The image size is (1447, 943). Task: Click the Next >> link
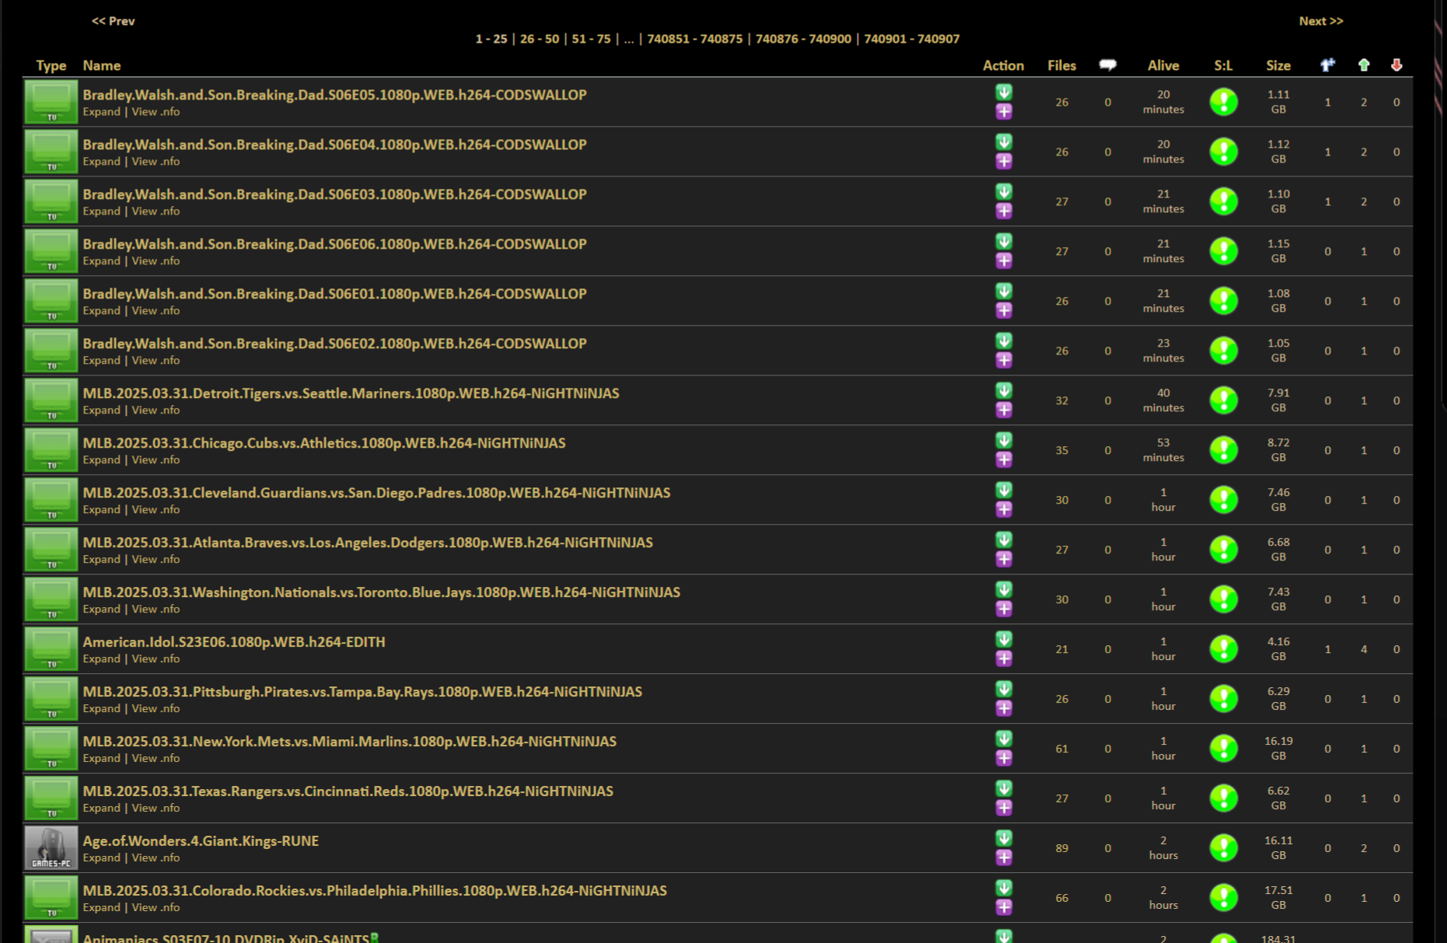[x=1320, y=21]
